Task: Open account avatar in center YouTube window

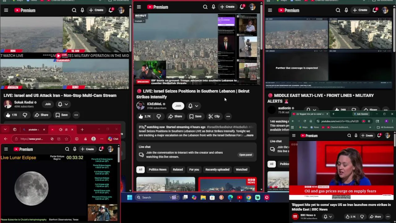Action: (x=252, y=7)
